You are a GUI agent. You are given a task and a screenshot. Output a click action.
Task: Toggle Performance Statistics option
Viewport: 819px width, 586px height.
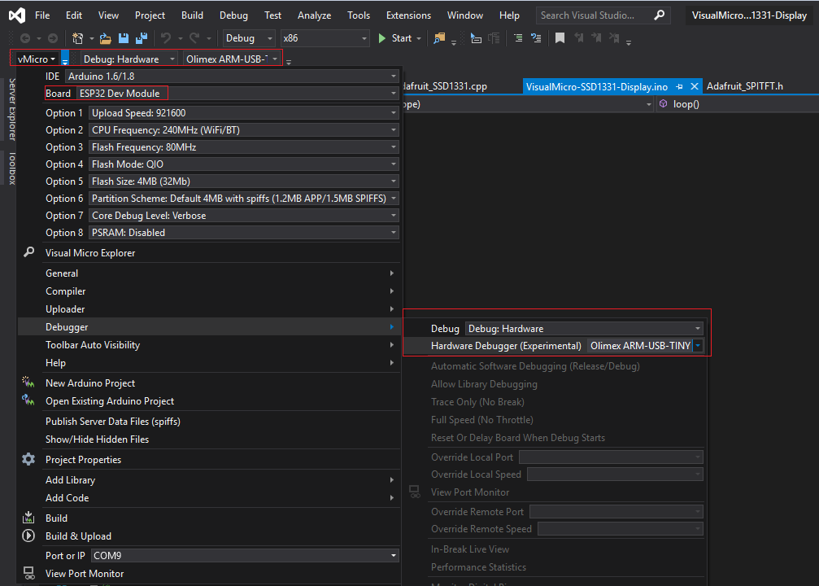(478, 566)
